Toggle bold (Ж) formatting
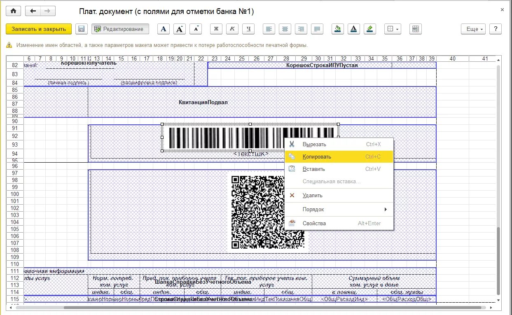Image resolution: width=512 pixels, height=315 pixels. (x=216, y=29)
